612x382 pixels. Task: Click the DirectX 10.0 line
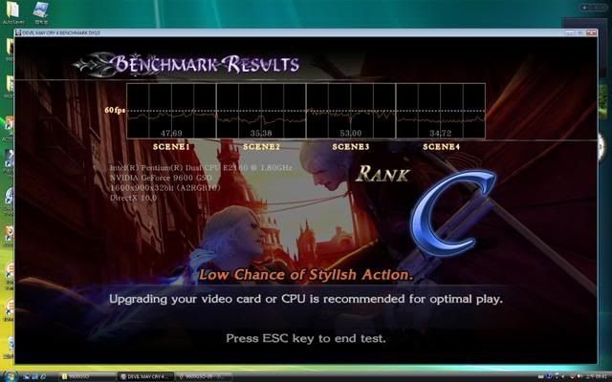133,198
